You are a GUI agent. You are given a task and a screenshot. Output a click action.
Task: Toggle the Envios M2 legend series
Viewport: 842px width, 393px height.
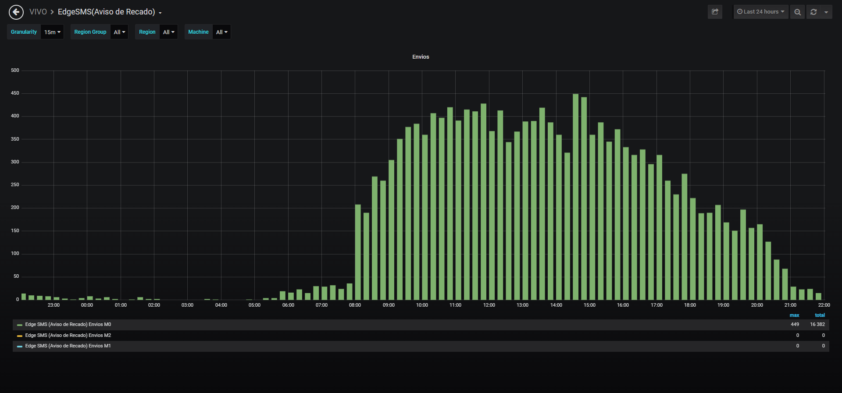point(68,336)
